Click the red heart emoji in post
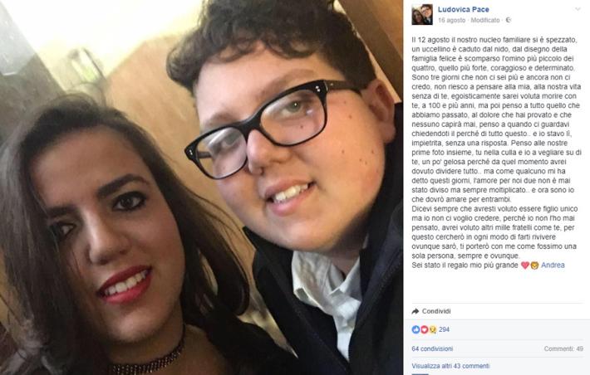Screen dimensions: 590x375 [x=525, y=265]
